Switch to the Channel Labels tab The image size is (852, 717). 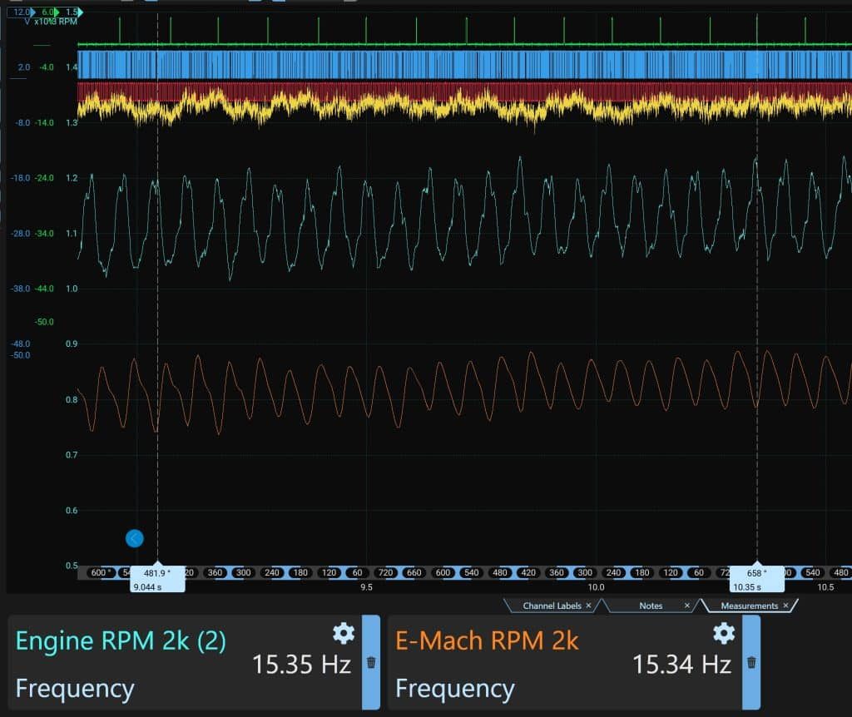pyautogui.click(x=552, y=606)
